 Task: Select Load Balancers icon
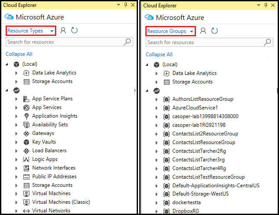26,151
